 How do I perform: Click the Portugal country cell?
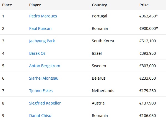[99, 16]
